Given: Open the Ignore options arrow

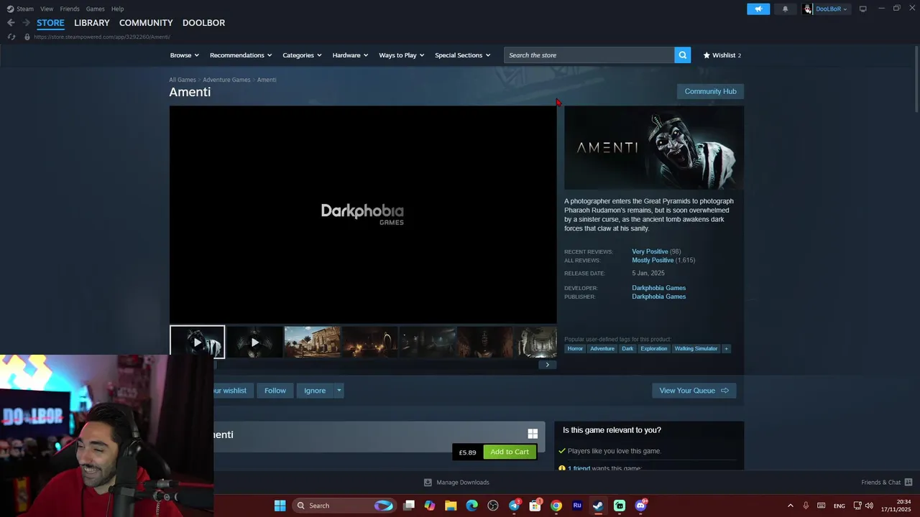Looking at the screenshot, I should point(339,391).
